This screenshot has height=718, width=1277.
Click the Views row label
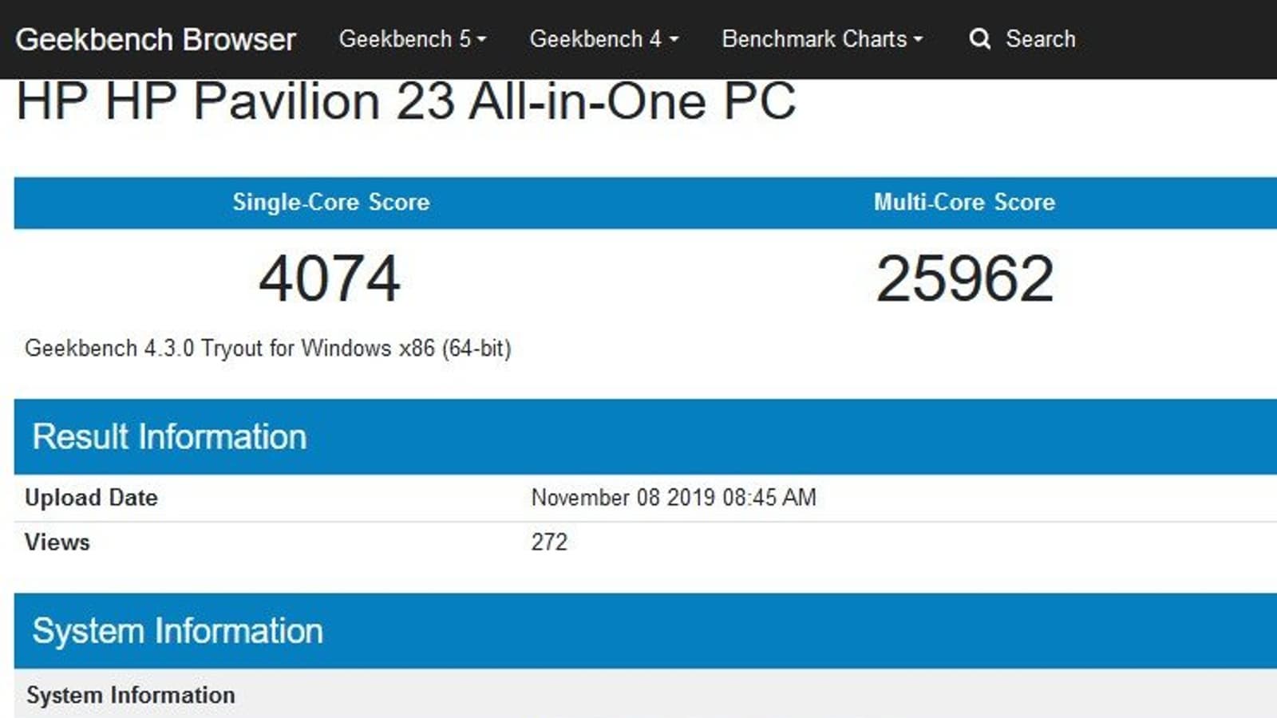click(57, 542)
